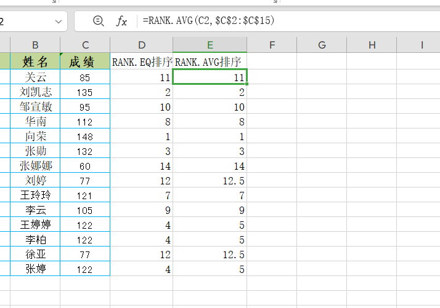Select column E header
Viewport: 440px width, 308px height.
[x=210, y=45]
